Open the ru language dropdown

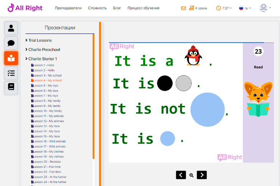[245, 8]
